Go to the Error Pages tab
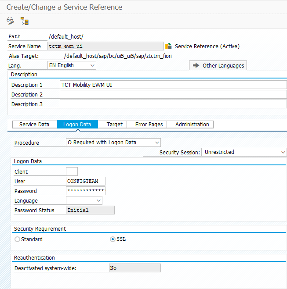 point(149,125)
